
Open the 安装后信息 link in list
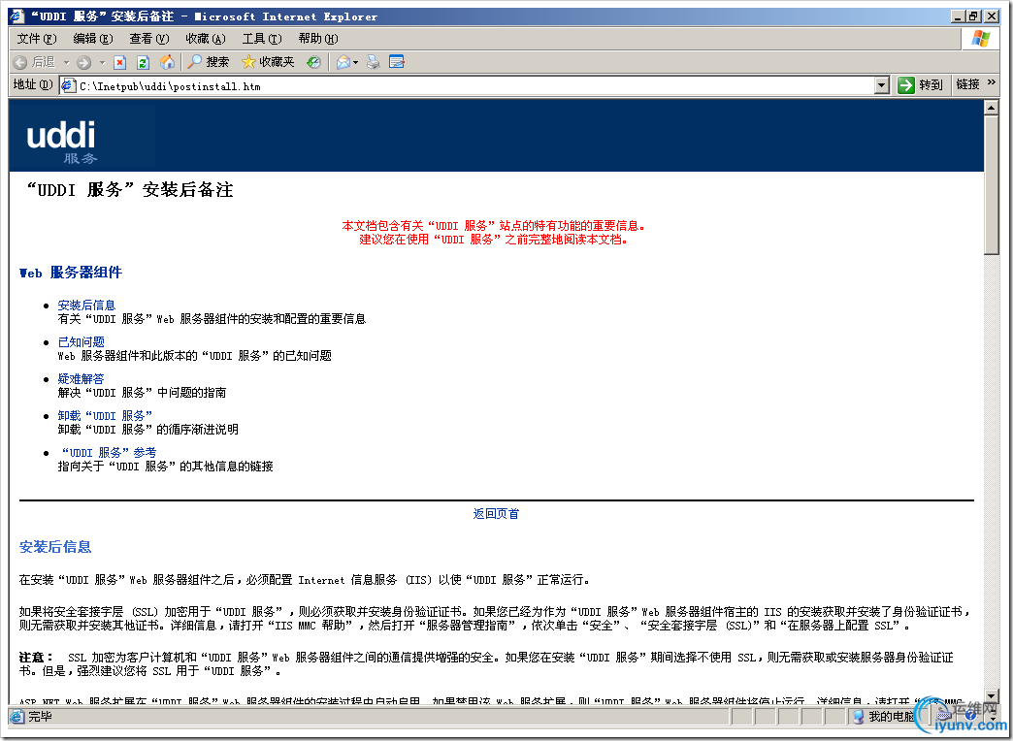pos(86,305)
